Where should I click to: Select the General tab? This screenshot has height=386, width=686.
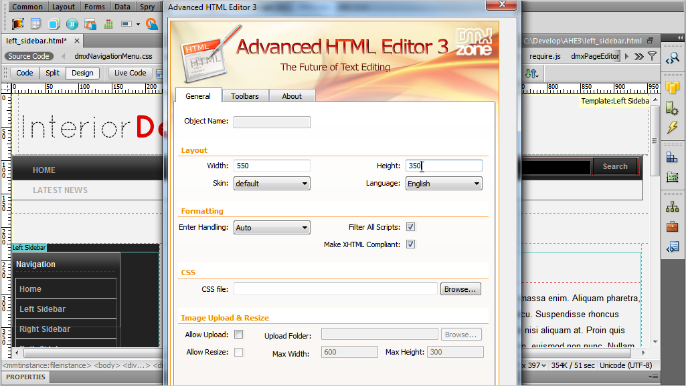click(197, 96)
